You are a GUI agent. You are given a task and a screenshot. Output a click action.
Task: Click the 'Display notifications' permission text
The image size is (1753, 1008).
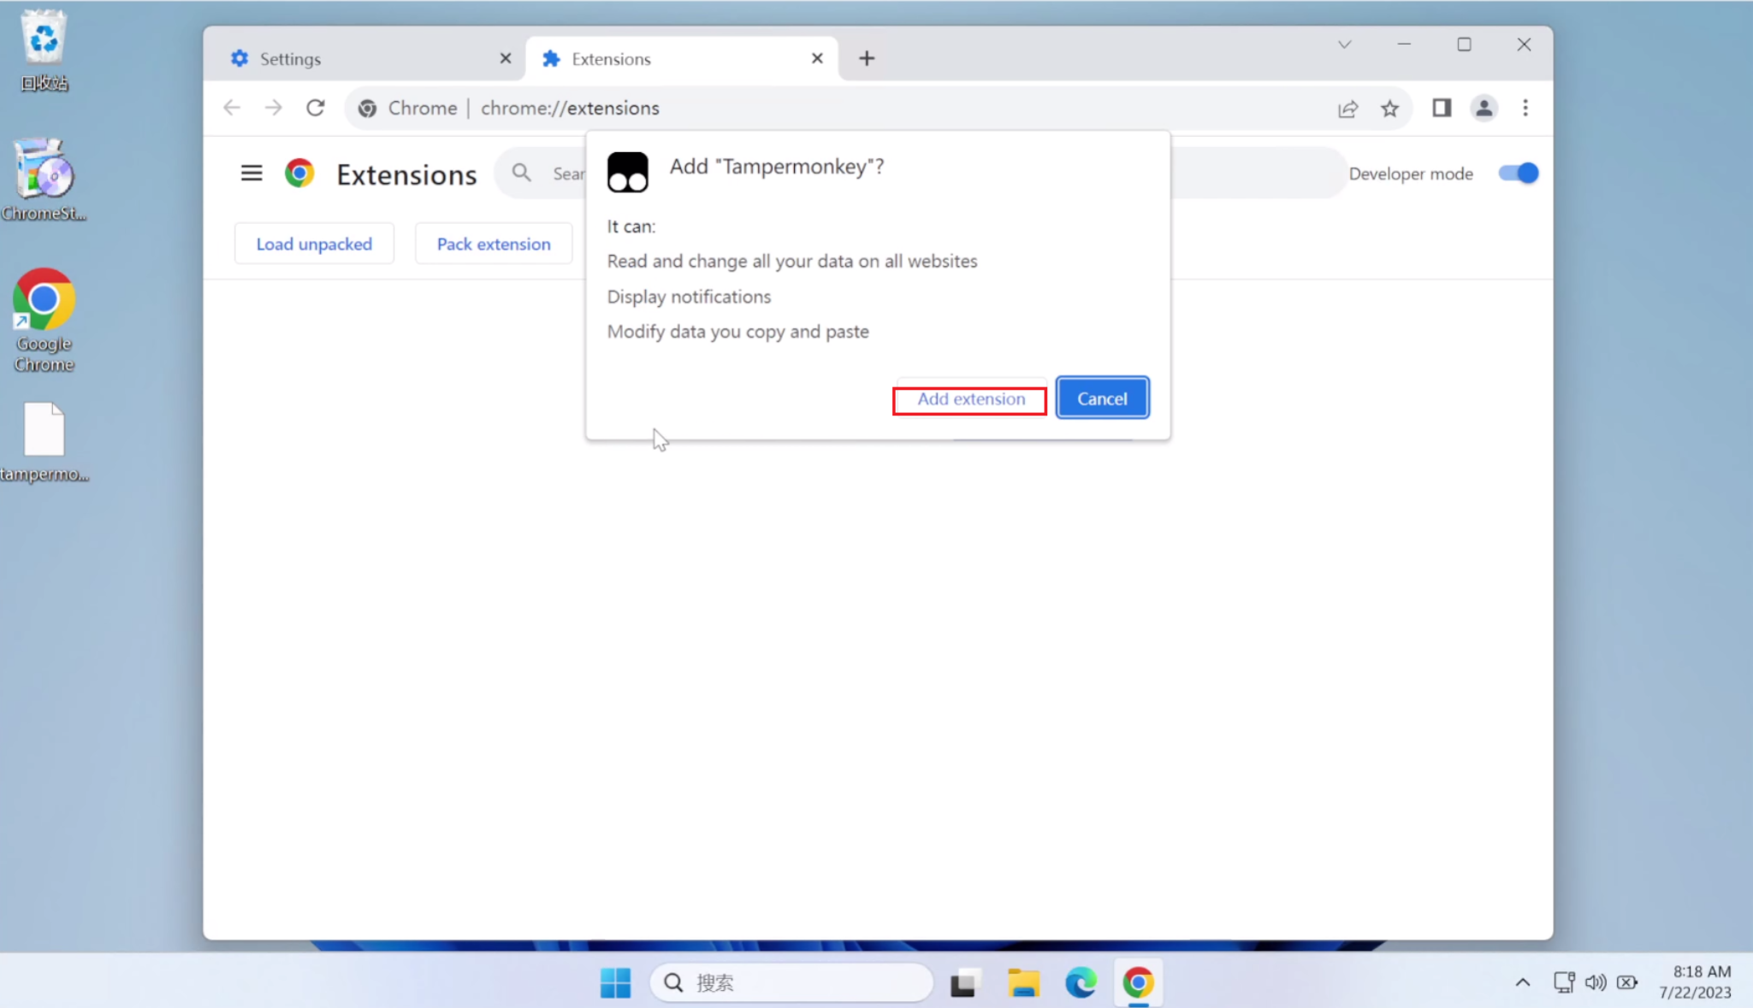tap(689, 297)
